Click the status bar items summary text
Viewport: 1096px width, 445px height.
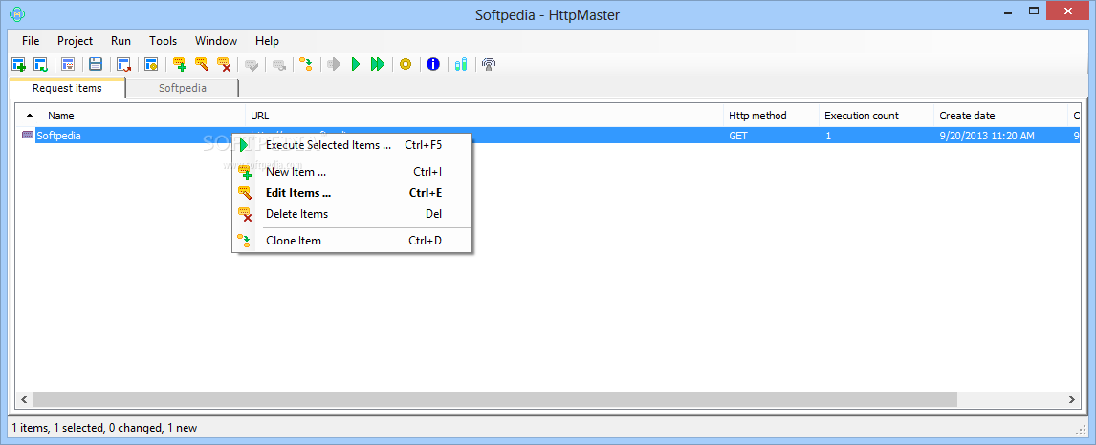[105, 428]
